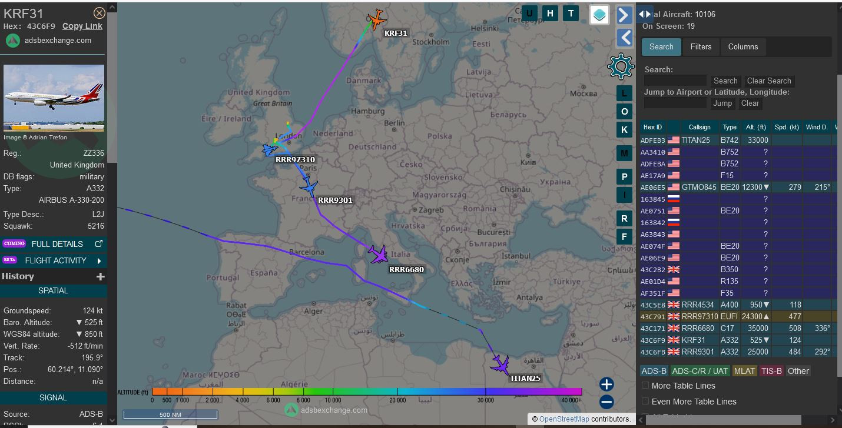Switch to the Columns tab
Screen dimensions: 842x428
click(x=743, y=47)
